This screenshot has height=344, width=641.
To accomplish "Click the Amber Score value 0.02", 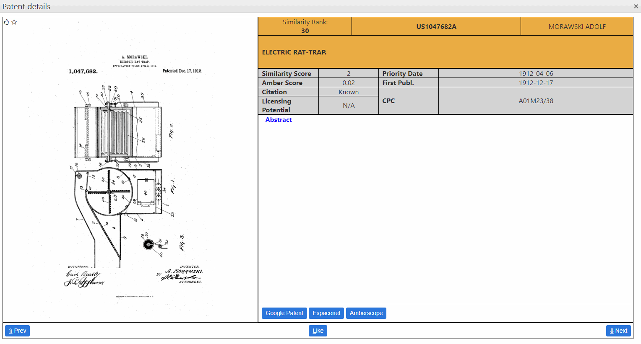I will click(x=349, y=83).
